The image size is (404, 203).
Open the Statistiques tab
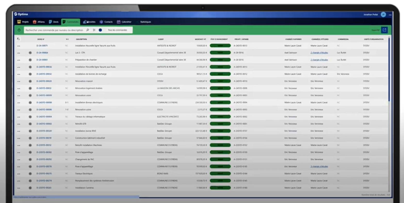[x=145, y=22]
